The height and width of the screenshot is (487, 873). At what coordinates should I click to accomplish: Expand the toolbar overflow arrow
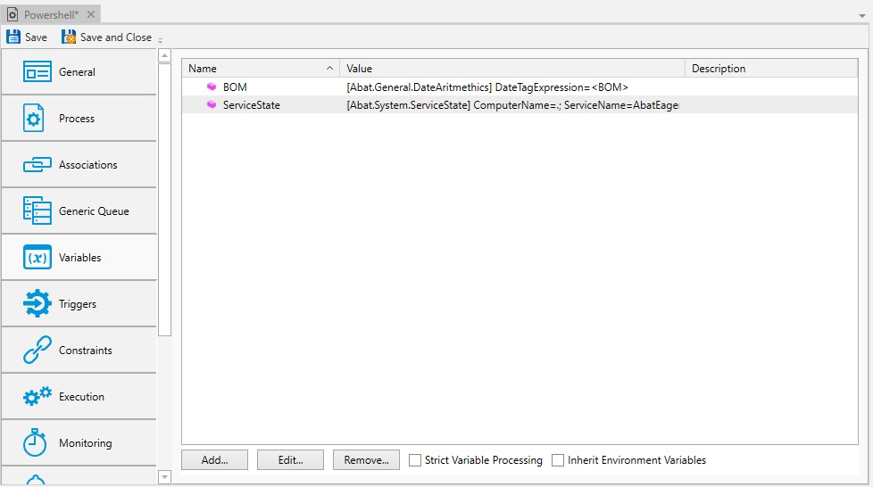pyautogui.click(x=161, y=40)
